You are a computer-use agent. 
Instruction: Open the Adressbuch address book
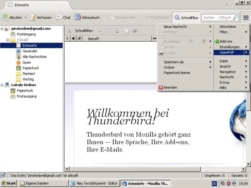point(87,17)
